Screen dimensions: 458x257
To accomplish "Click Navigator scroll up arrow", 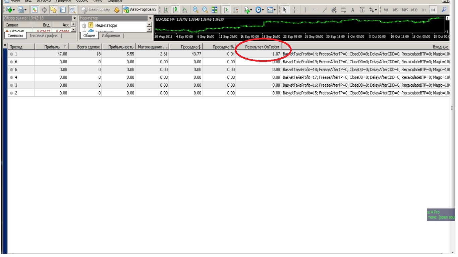I will (150, 24).
